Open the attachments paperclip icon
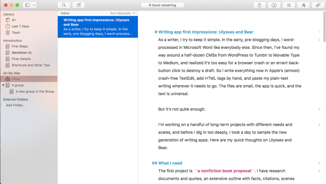 pyautogui.click(x=318, y=5)
